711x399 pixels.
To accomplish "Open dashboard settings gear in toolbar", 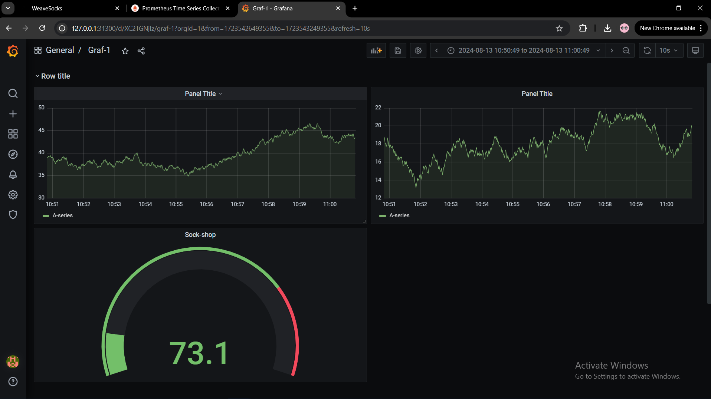I will (x=418, y=50).
